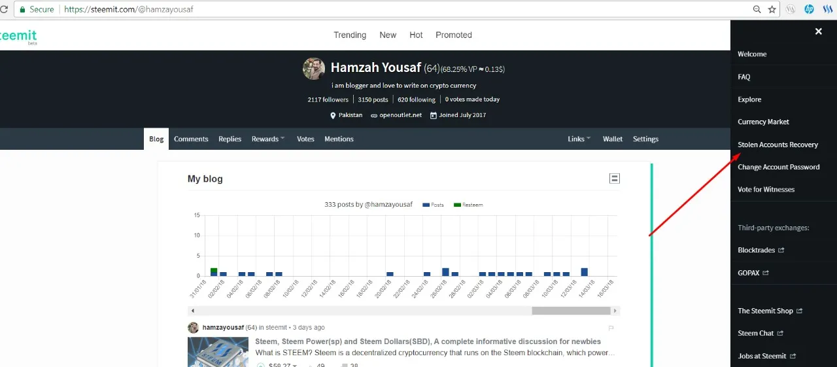Screen dimensions: 837x367
Task: Open the Settings tab
Action: [645, 139]
